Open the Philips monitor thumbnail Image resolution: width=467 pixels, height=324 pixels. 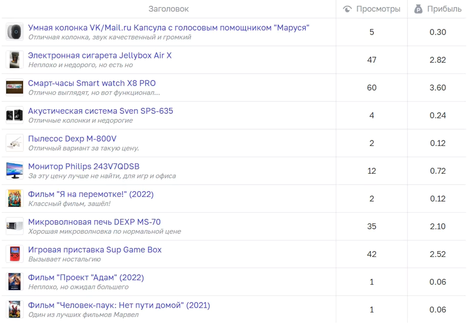coord(14,170)
